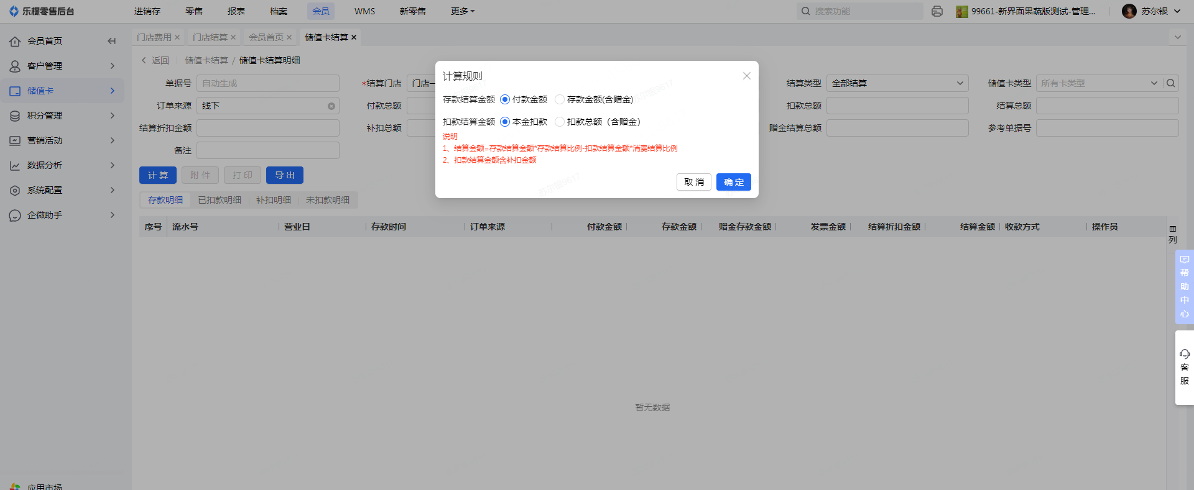Open the 报表 menu item
The height and width of the screenshot is (490, 1194).
[236, 11]
